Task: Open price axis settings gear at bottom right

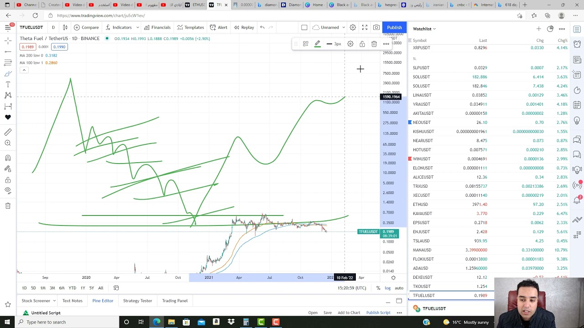Action: (x=393, y=277)
